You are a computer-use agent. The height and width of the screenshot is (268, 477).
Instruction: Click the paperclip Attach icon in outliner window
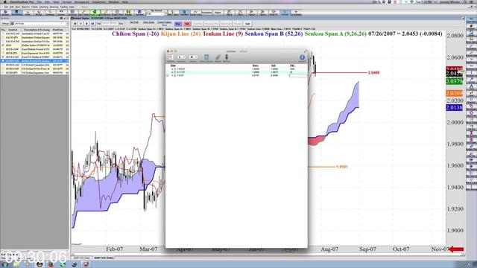[218, 57]
